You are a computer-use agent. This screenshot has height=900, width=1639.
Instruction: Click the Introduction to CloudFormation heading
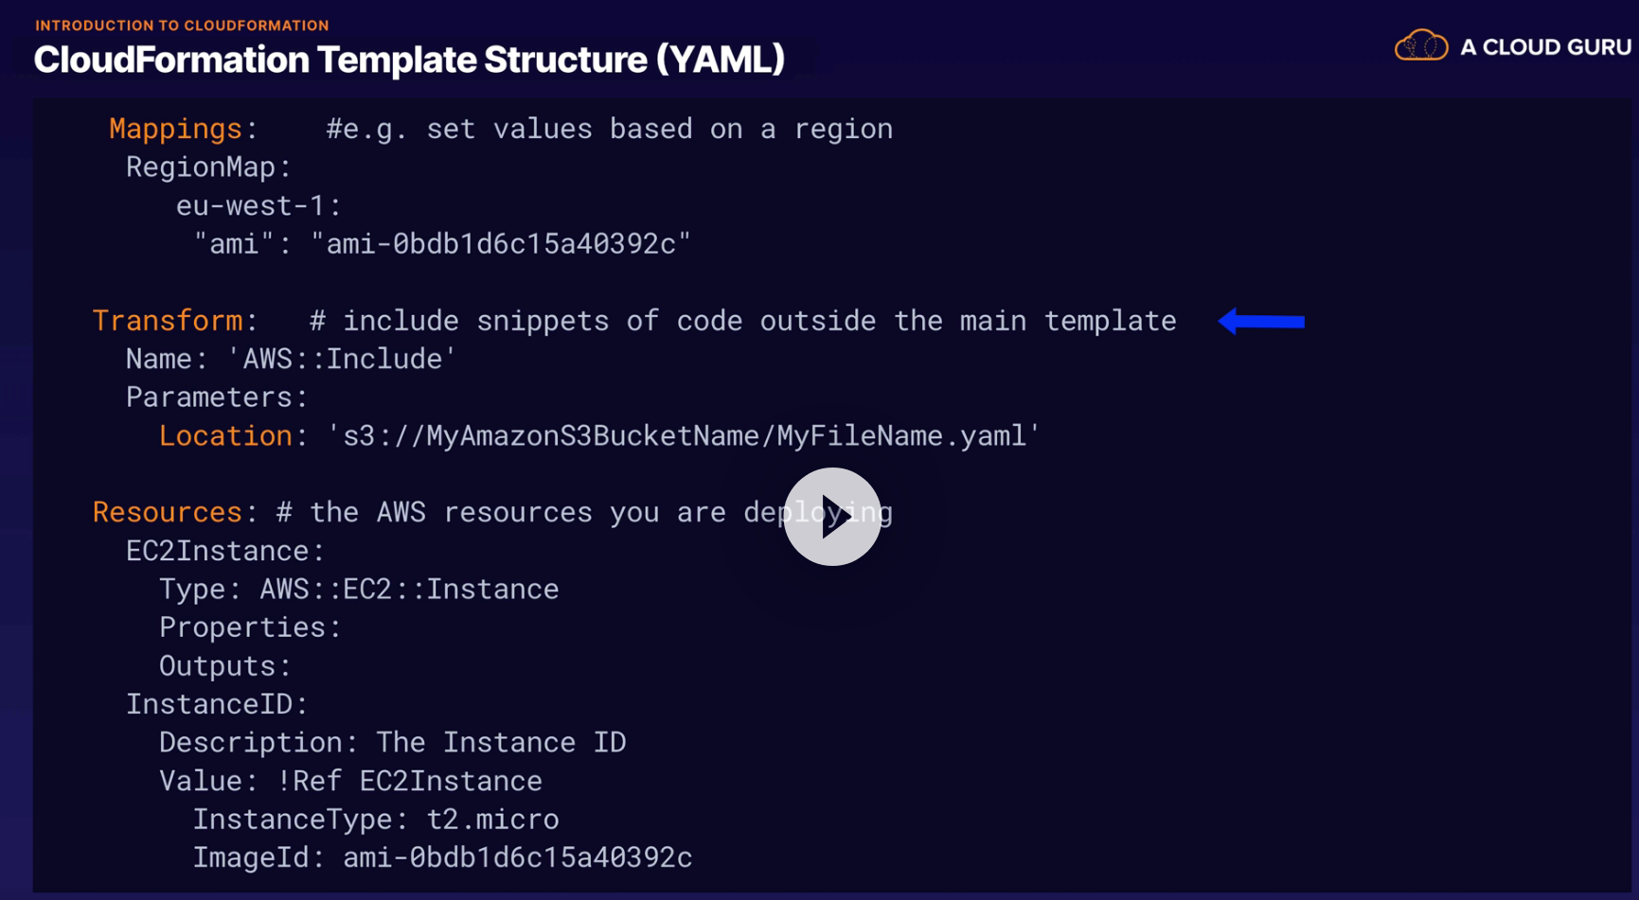182,26
